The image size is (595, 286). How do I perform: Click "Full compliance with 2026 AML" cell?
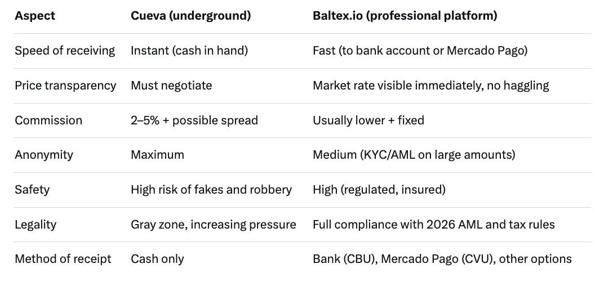pos(433,225)
